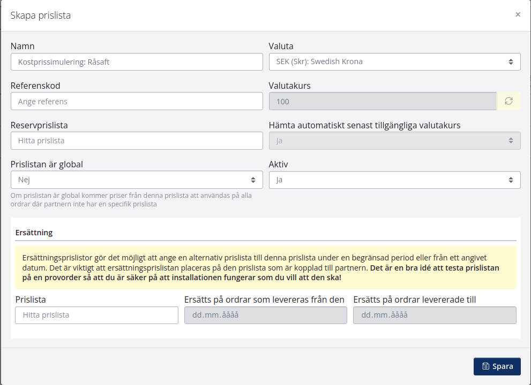Image resolution: width=531 pixels, height=385 pixels.
Task: Click the Namn text field
Action: pyautogui.click(x=137, y=61)
